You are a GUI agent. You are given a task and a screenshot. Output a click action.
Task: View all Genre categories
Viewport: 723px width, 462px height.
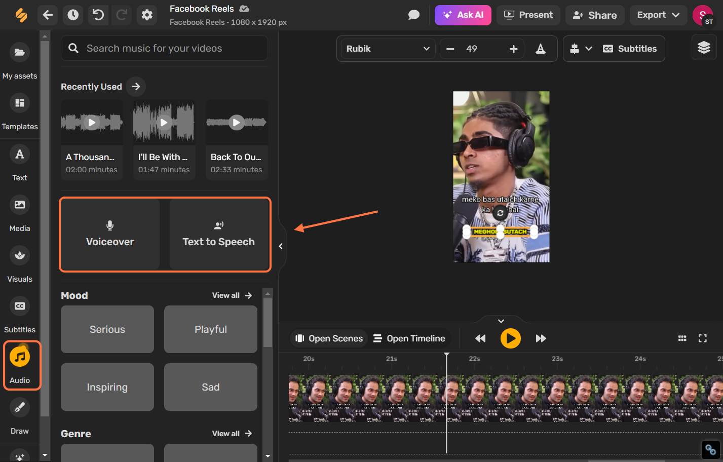232,434
